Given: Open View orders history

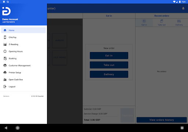Looking at the screenshot, I should coord(162,120).
